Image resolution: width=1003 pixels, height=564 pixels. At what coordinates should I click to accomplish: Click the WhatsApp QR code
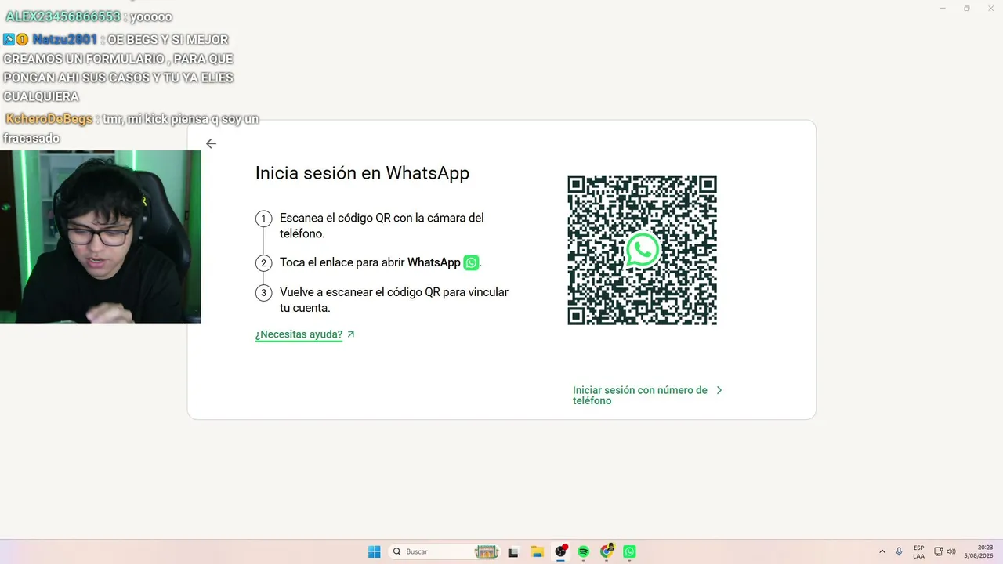(x=642, y=250)
